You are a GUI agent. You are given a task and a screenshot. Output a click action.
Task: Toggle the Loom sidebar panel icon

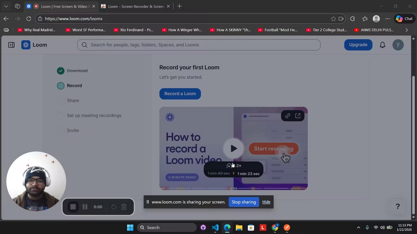coord(11,45)
